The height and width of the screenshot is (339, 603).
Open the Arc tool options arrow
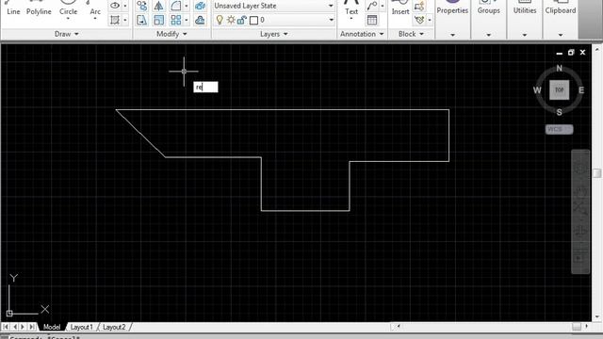(95, 19)
